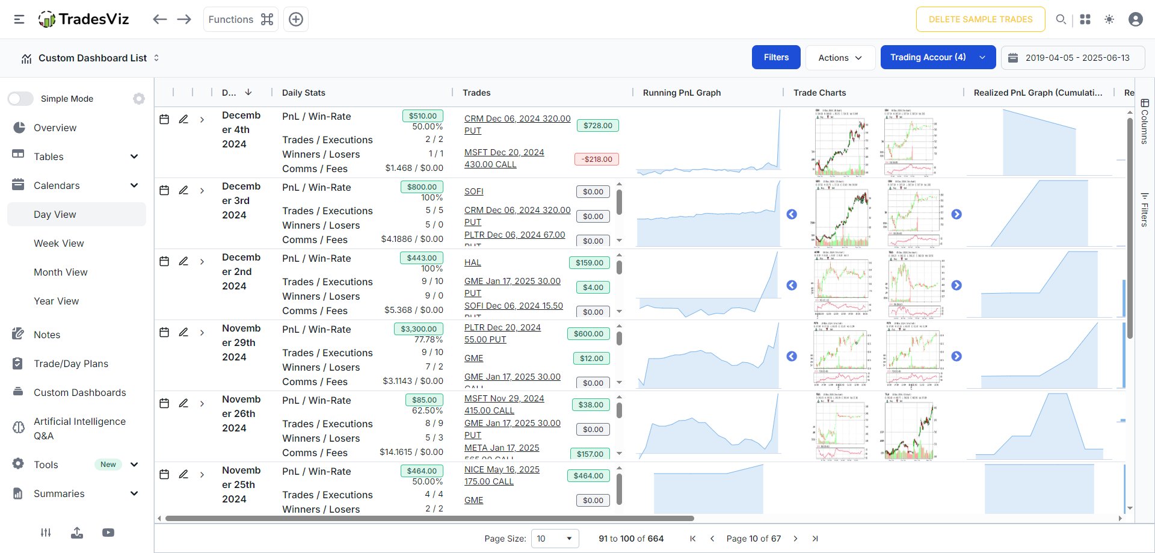Image resolution: width=1155 pixels, height=553 pixels.
Task: Go forward using the right arrow
Action: (x=184, y=19)
